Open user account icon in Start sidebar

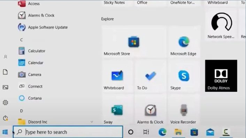tap(6, 57)
